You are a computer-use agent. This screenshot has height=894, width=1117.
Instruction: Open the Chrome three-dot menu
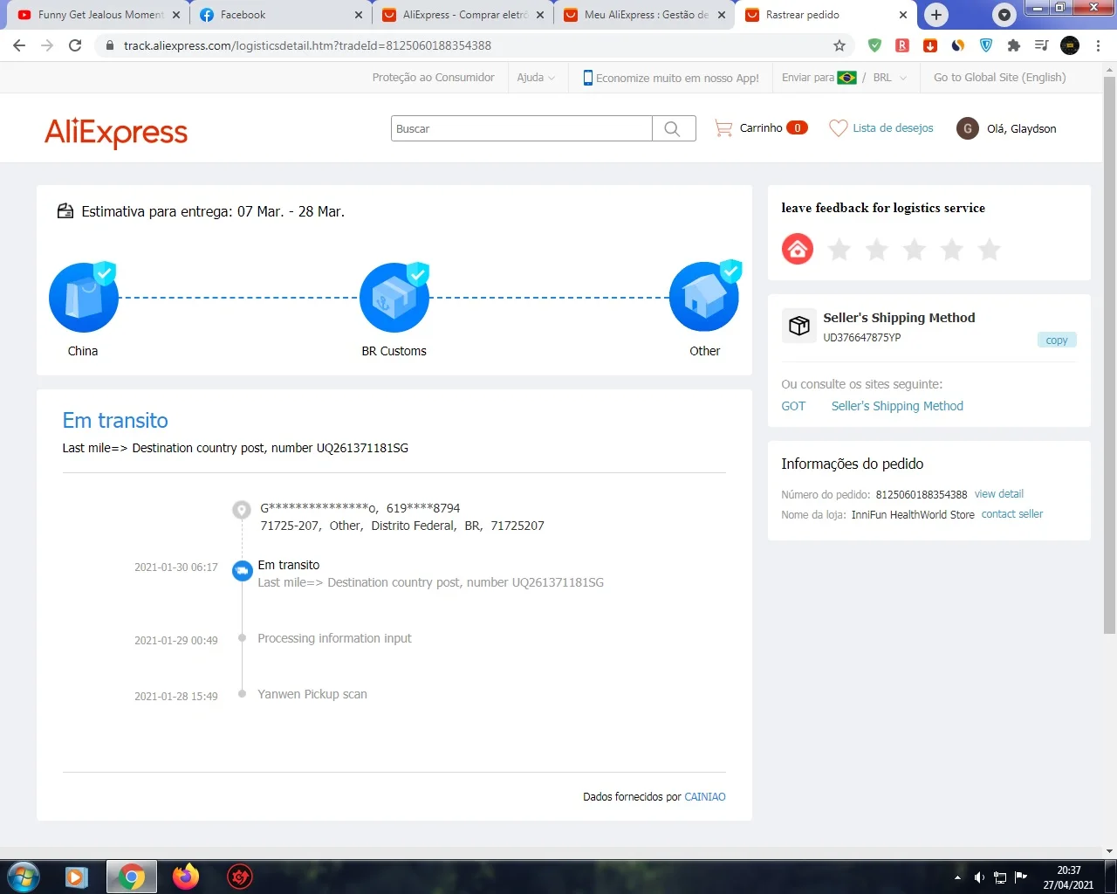click(1098, 45)
